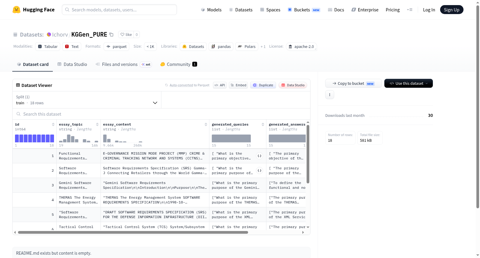This screenshot has height=258, width=480.
Task: Click the page vertical scrollbar
Action: [478, 106]
